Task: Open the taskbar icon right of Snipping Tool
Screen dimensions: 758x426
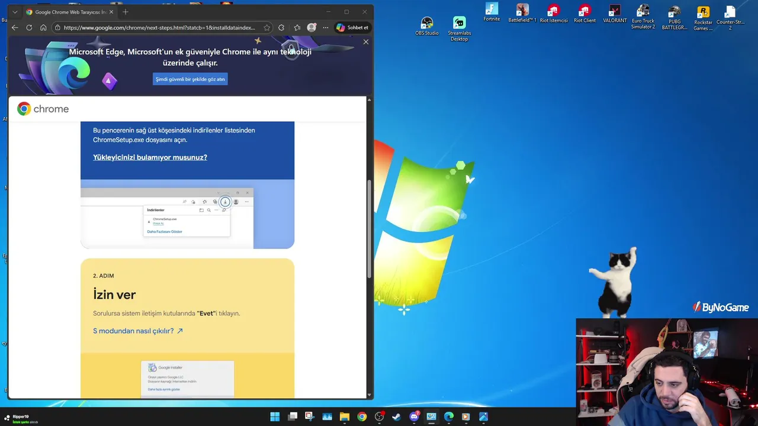Action: (x=327, y=417)
